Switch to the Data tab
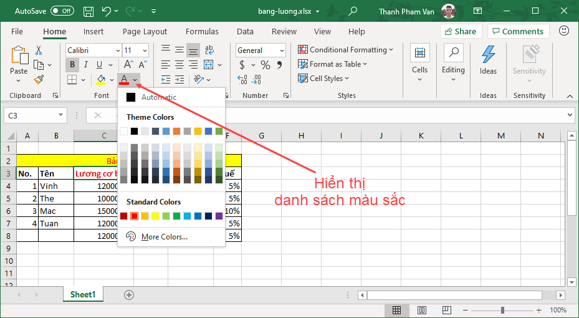579x318 pixels. 245,31
